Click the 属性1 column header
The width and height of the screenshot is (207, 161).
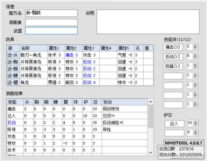[x=56, y=48]
